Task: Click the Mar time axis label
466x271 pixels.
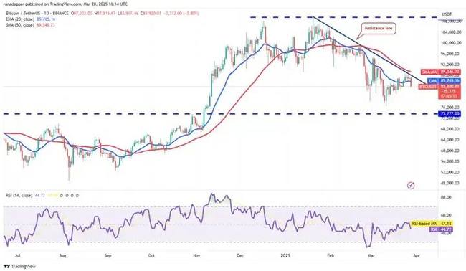Action: tap(371, 255)
